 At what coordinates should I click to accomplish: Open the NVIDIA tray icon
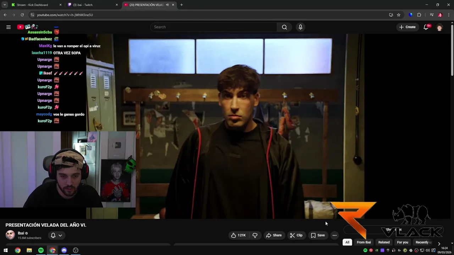(x=377, y=250)
